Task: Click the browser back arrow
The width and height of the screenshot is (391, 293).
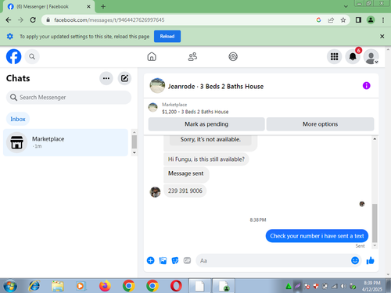Action: coord(9,20)
